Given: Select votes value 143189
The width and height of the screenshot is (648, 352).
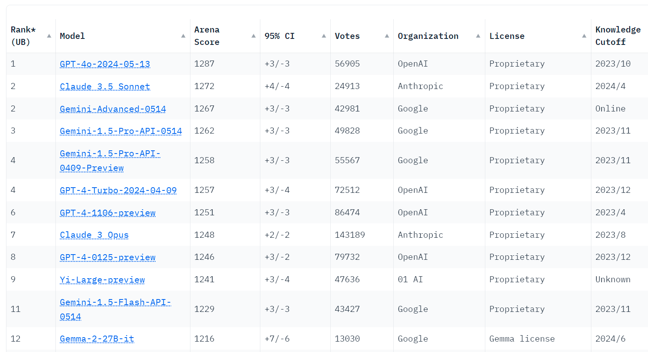Looking at the screenshot, I should pyautogui.click(x=350, y=235).
